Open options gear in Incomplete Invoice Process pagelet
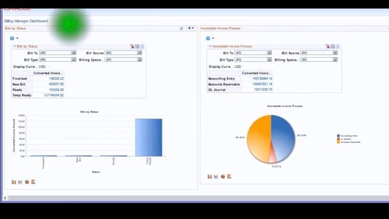 tap(208, 38)
